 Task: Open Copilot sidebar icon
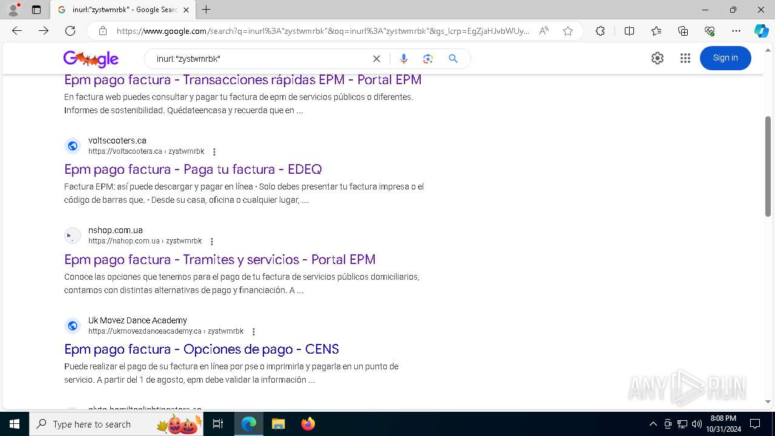(761, 31)
